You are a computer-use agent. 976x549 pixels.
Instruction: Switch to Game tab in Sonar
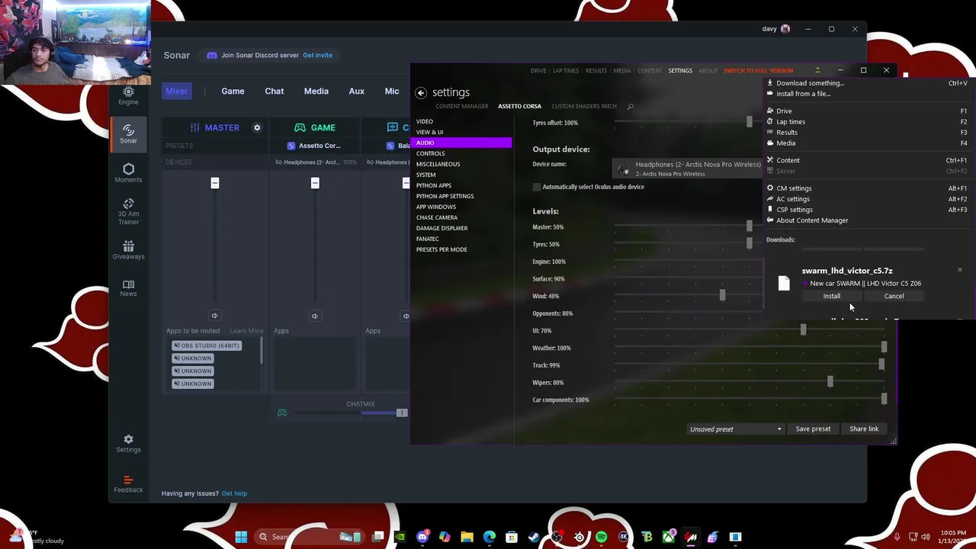(x=233, y=91)
